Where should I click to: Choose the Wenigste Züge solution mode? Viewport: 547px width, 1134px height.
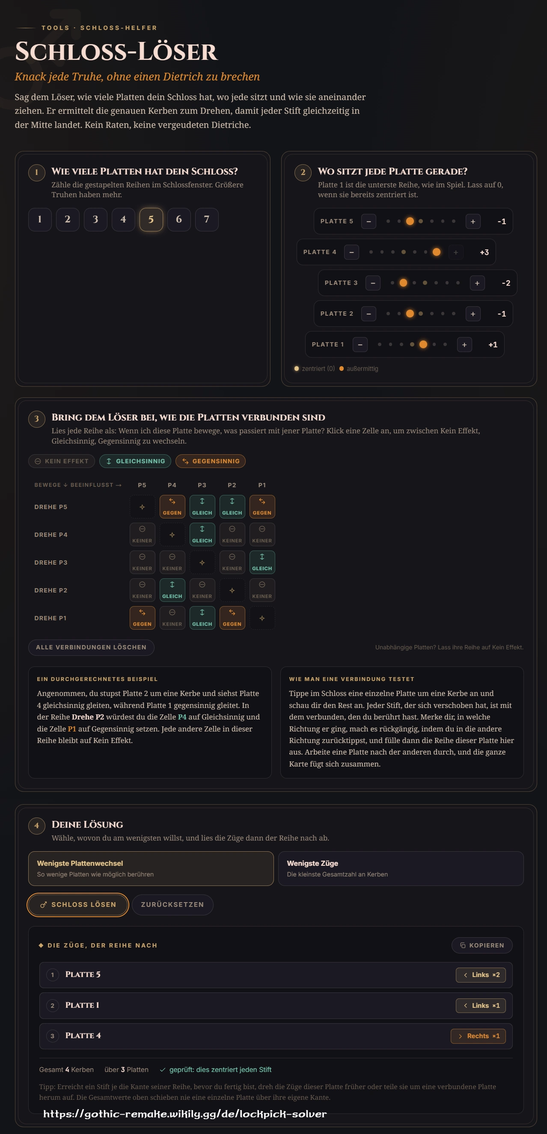(x=401, y=868)
